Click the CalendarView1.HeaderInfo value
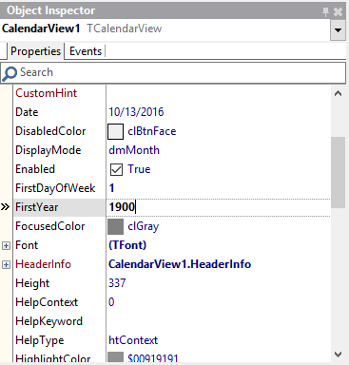The image size is (349, 365). tap(180, 264)
